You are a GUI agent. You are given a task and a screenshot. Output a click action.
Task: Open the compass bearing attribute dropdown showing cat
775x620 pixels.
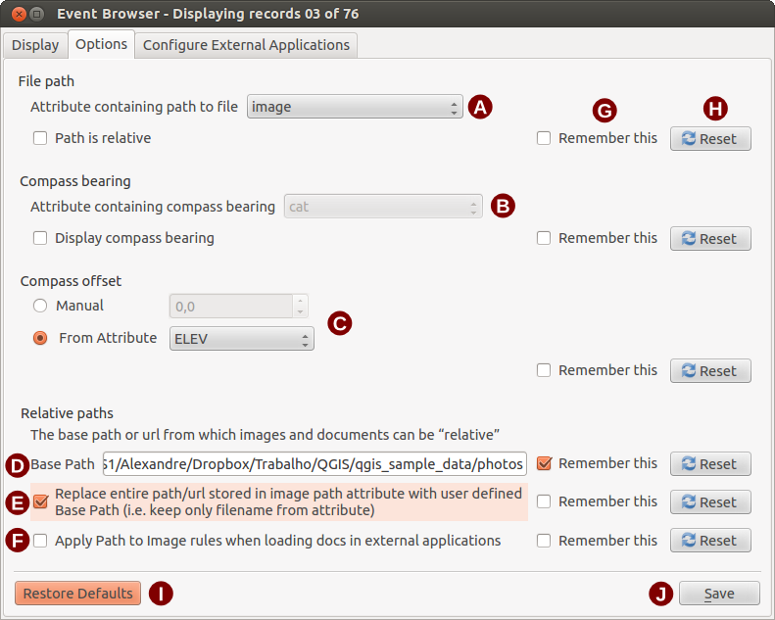(x=382, y=207)
